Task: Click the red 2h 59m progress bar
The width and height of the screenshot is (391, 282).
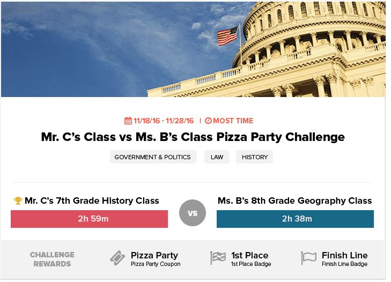Action: (x=89, y=219)
